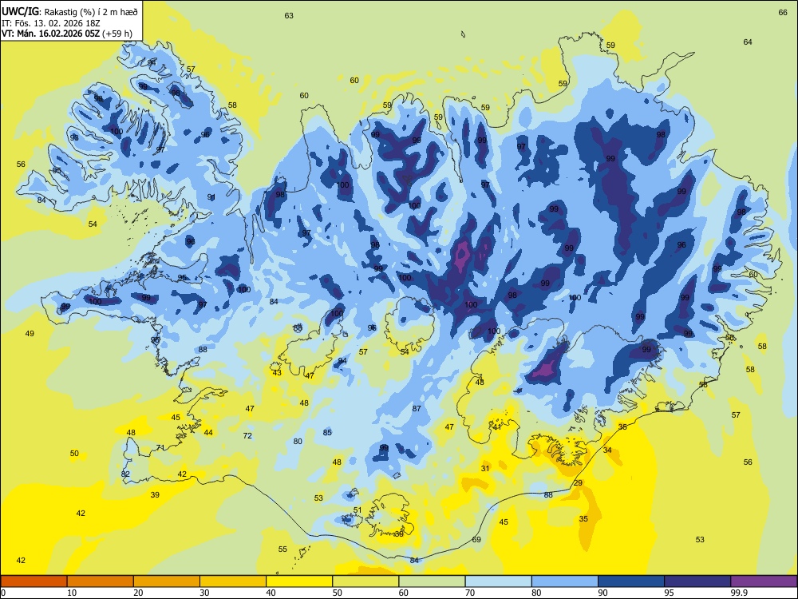Click the legend tick label '70'
The height and width of the screenshot is (599, 798).
pyautogui.click(x=470, y=593)
